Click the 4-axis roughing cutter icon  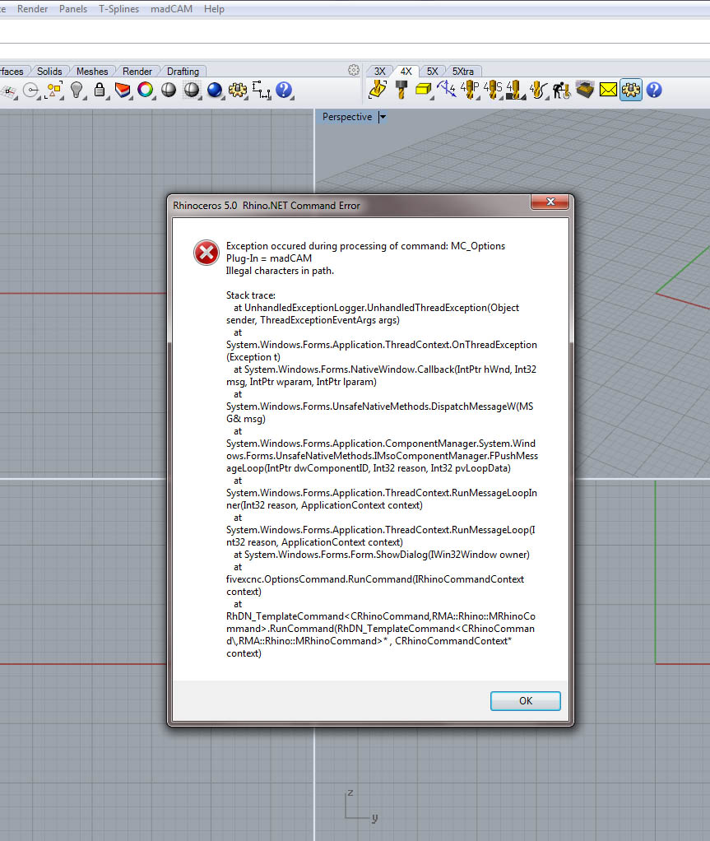tap(515, 90)
